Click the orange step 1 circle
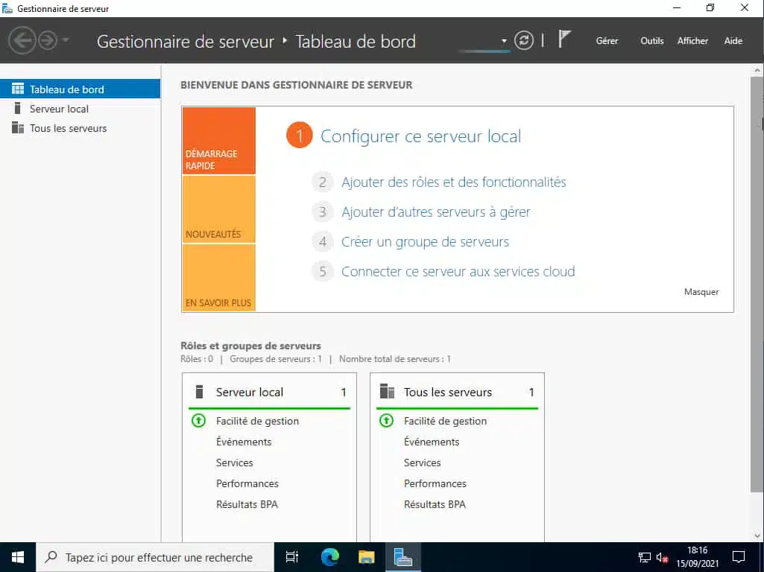The height and width of the screenshot is (572, 764). coord(299,135)
